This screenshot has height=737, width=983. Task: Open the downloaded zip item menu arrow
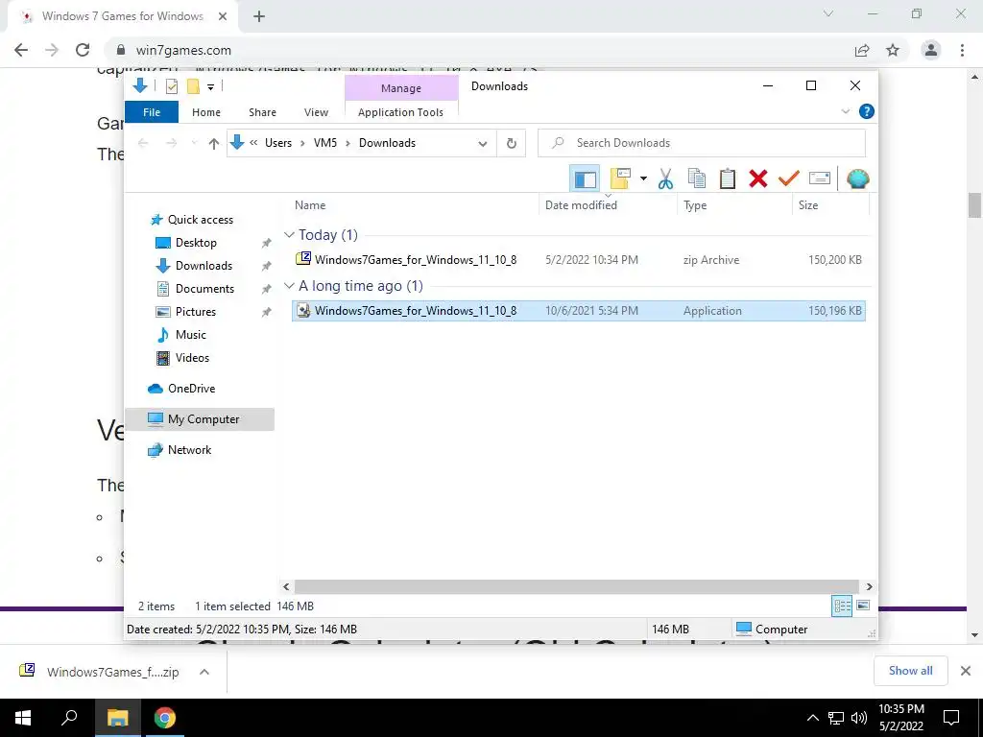pyautogui.click(x=204, y=672)
